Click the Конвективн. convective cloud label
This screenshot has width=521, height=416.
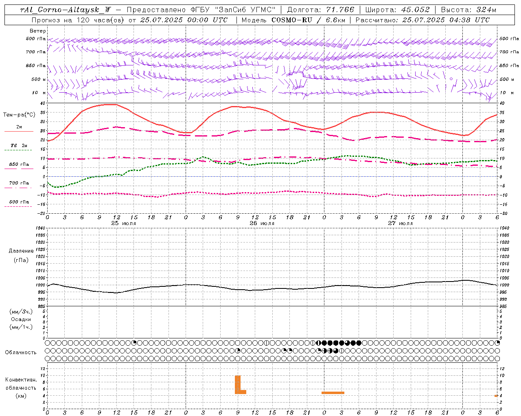point(21,380)
